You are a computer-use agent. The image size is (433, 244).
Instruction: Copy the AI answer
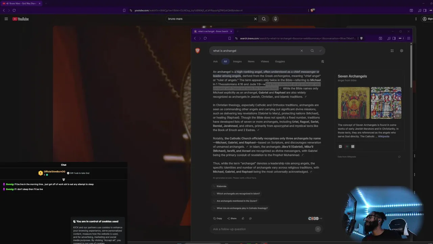[218, 219]
